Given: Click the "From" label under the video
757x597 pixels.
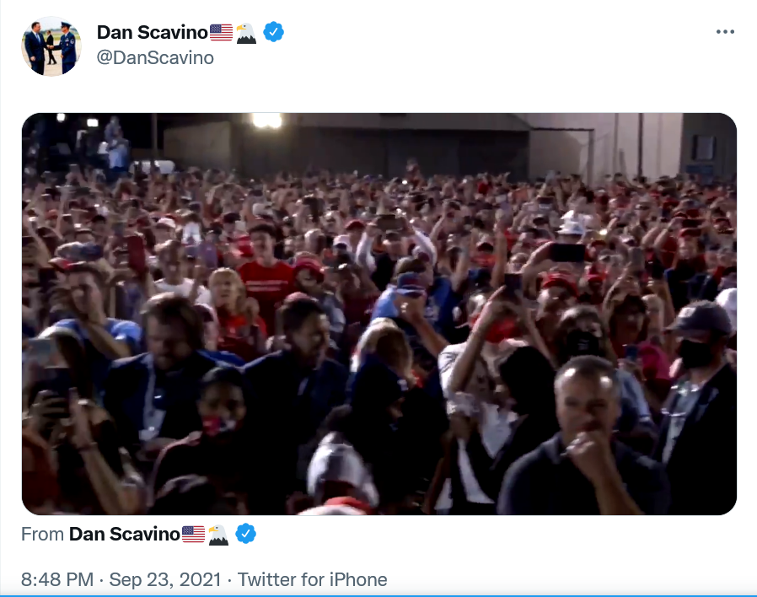Looking at the screenshot, I should point(42,535).
